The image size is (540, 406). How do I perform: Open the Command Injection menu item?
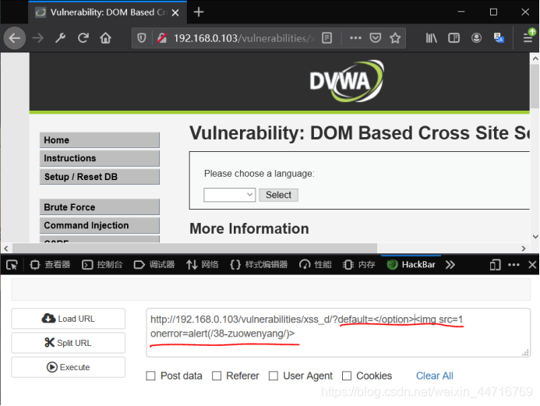pyautogui.click(x=100, y=225)
